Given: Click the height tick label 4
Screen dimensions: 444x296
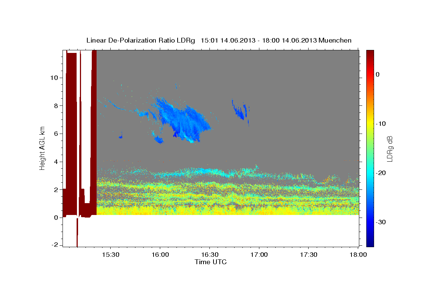Looking at the screenshot, I should click(x=56, y=162).
